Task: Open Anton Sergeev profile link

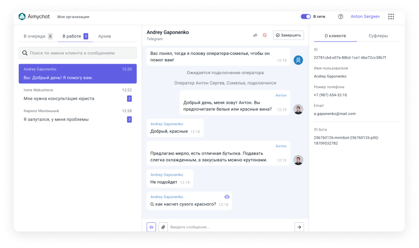Action: click(x=365, y=16)
